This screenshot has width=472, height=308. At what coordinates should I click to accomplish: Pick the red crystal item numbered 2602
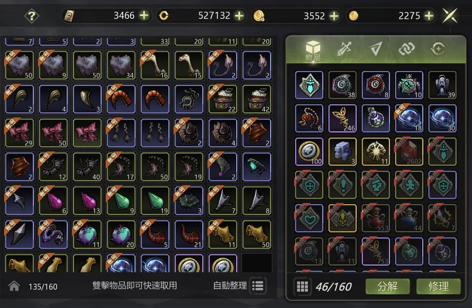pyautogui.click(x=409, y=151)
